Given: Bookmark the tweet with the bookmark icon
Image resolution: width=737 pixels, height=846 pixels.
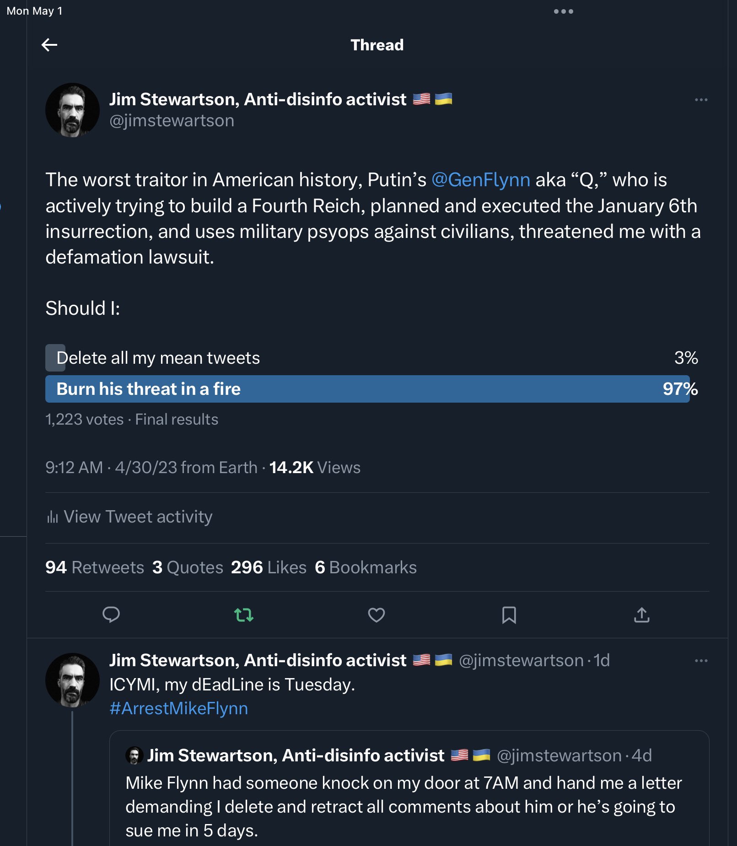Looking at the screenshot, I should coord(509,614).
